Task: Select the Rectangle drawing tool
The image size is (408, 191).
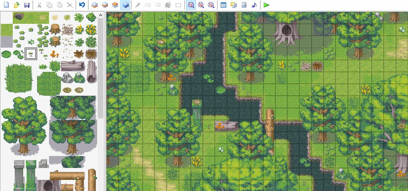Action: [x=148, y=5]
